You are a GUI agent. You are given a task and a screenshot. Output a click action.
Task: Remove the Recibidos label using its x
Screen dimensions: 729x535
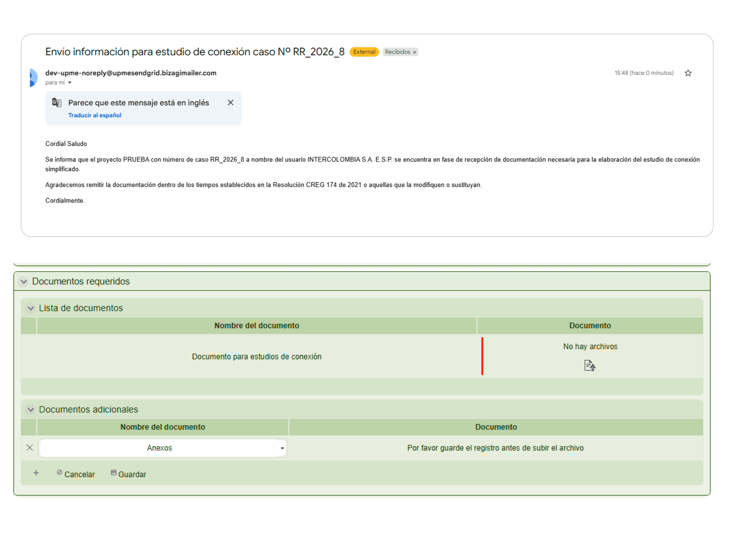point(415,52)
